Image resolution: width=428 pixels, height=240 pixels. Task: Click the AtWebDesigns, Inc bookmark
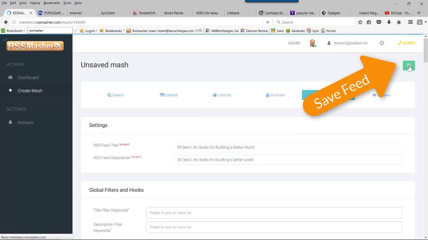[x=222, y=31]
